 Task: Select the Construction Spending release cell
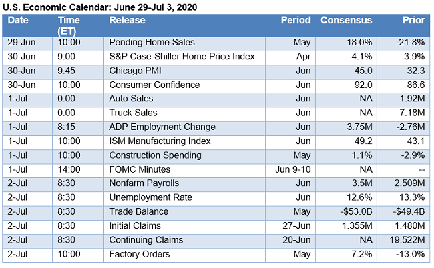[x=155, y=155]
